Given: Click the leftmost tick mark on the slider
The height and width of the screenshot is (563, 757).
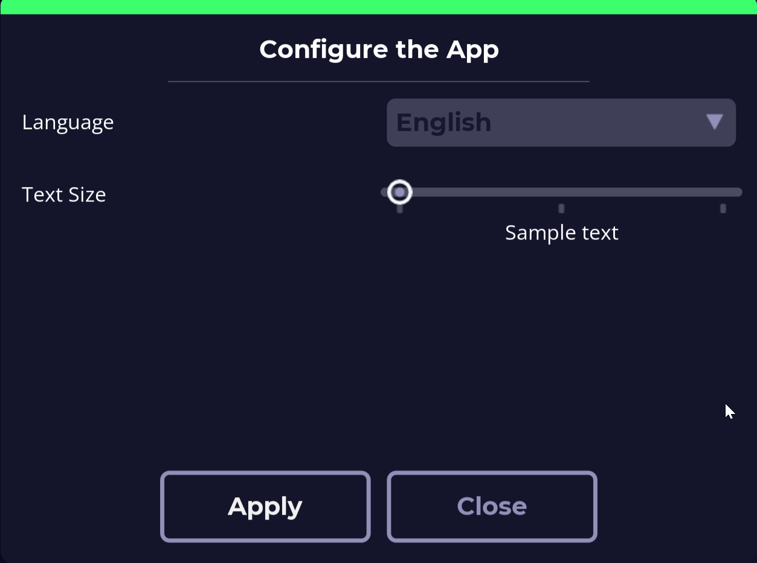Looking at the screenshot, I should pyautogui.click(x=399, y=208).
